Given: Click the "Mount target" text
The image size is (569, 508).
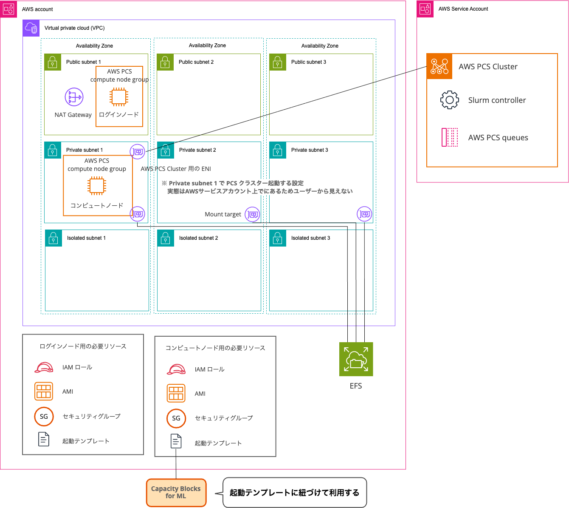Looking at the screenshot, I should [x=223, y=214].
